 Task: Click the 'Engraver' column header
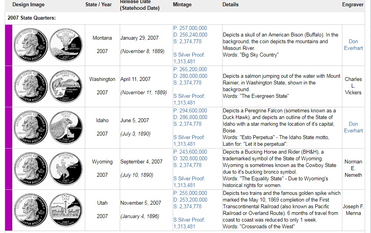[x=353, y=4]
